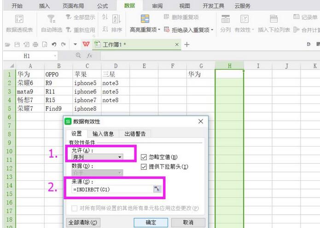Confirm with the 确定 button

click(x=151, y=222)
